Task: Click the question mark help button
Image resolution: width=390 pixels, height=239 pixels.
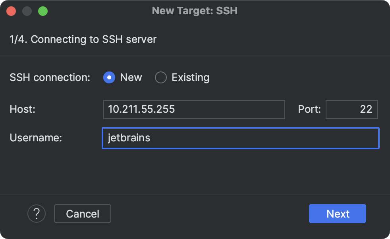Action: tap(37, 214)
